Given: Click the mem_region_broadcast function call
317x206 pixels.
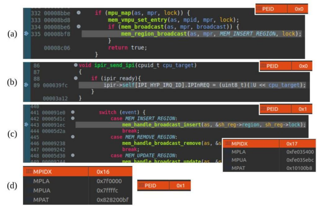Looking at the screenshot, I should pos(154,33).
